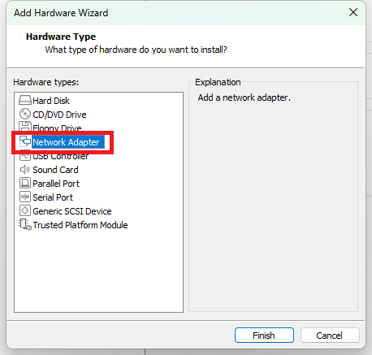Click the Serial Port icon
This screenshot has width=372, height=355.
(25, 197)
